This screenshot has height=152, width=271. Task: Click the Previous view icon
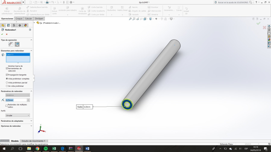click(x=138, y=19)
